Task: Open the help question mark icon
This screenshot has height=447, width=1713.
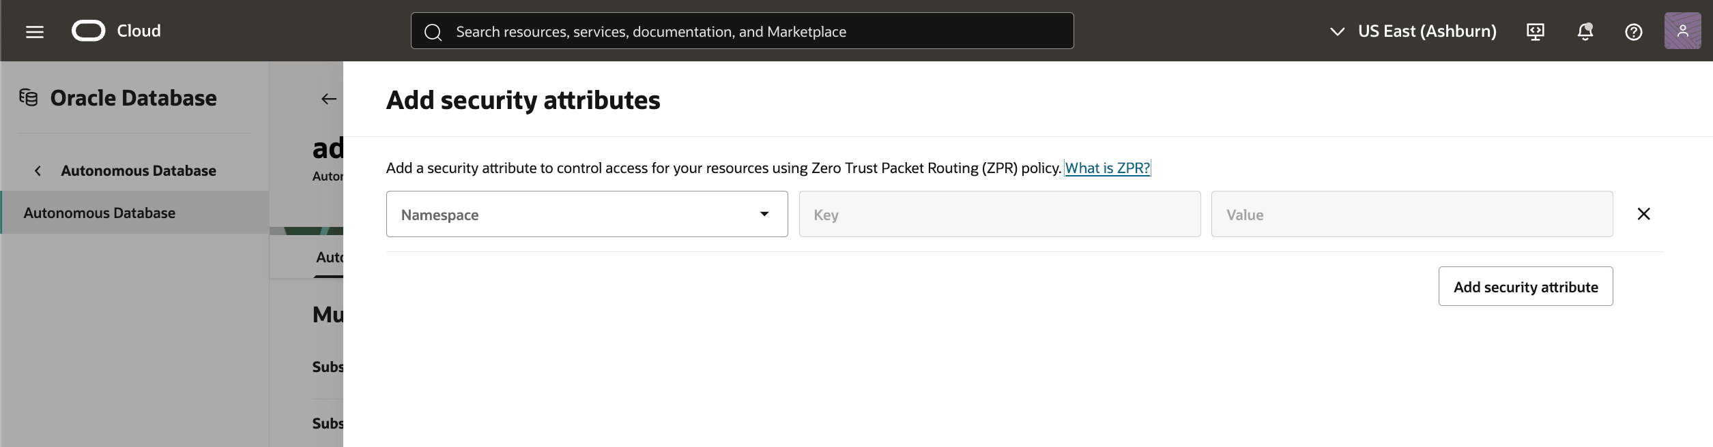Action: (x=1634, y=31)
